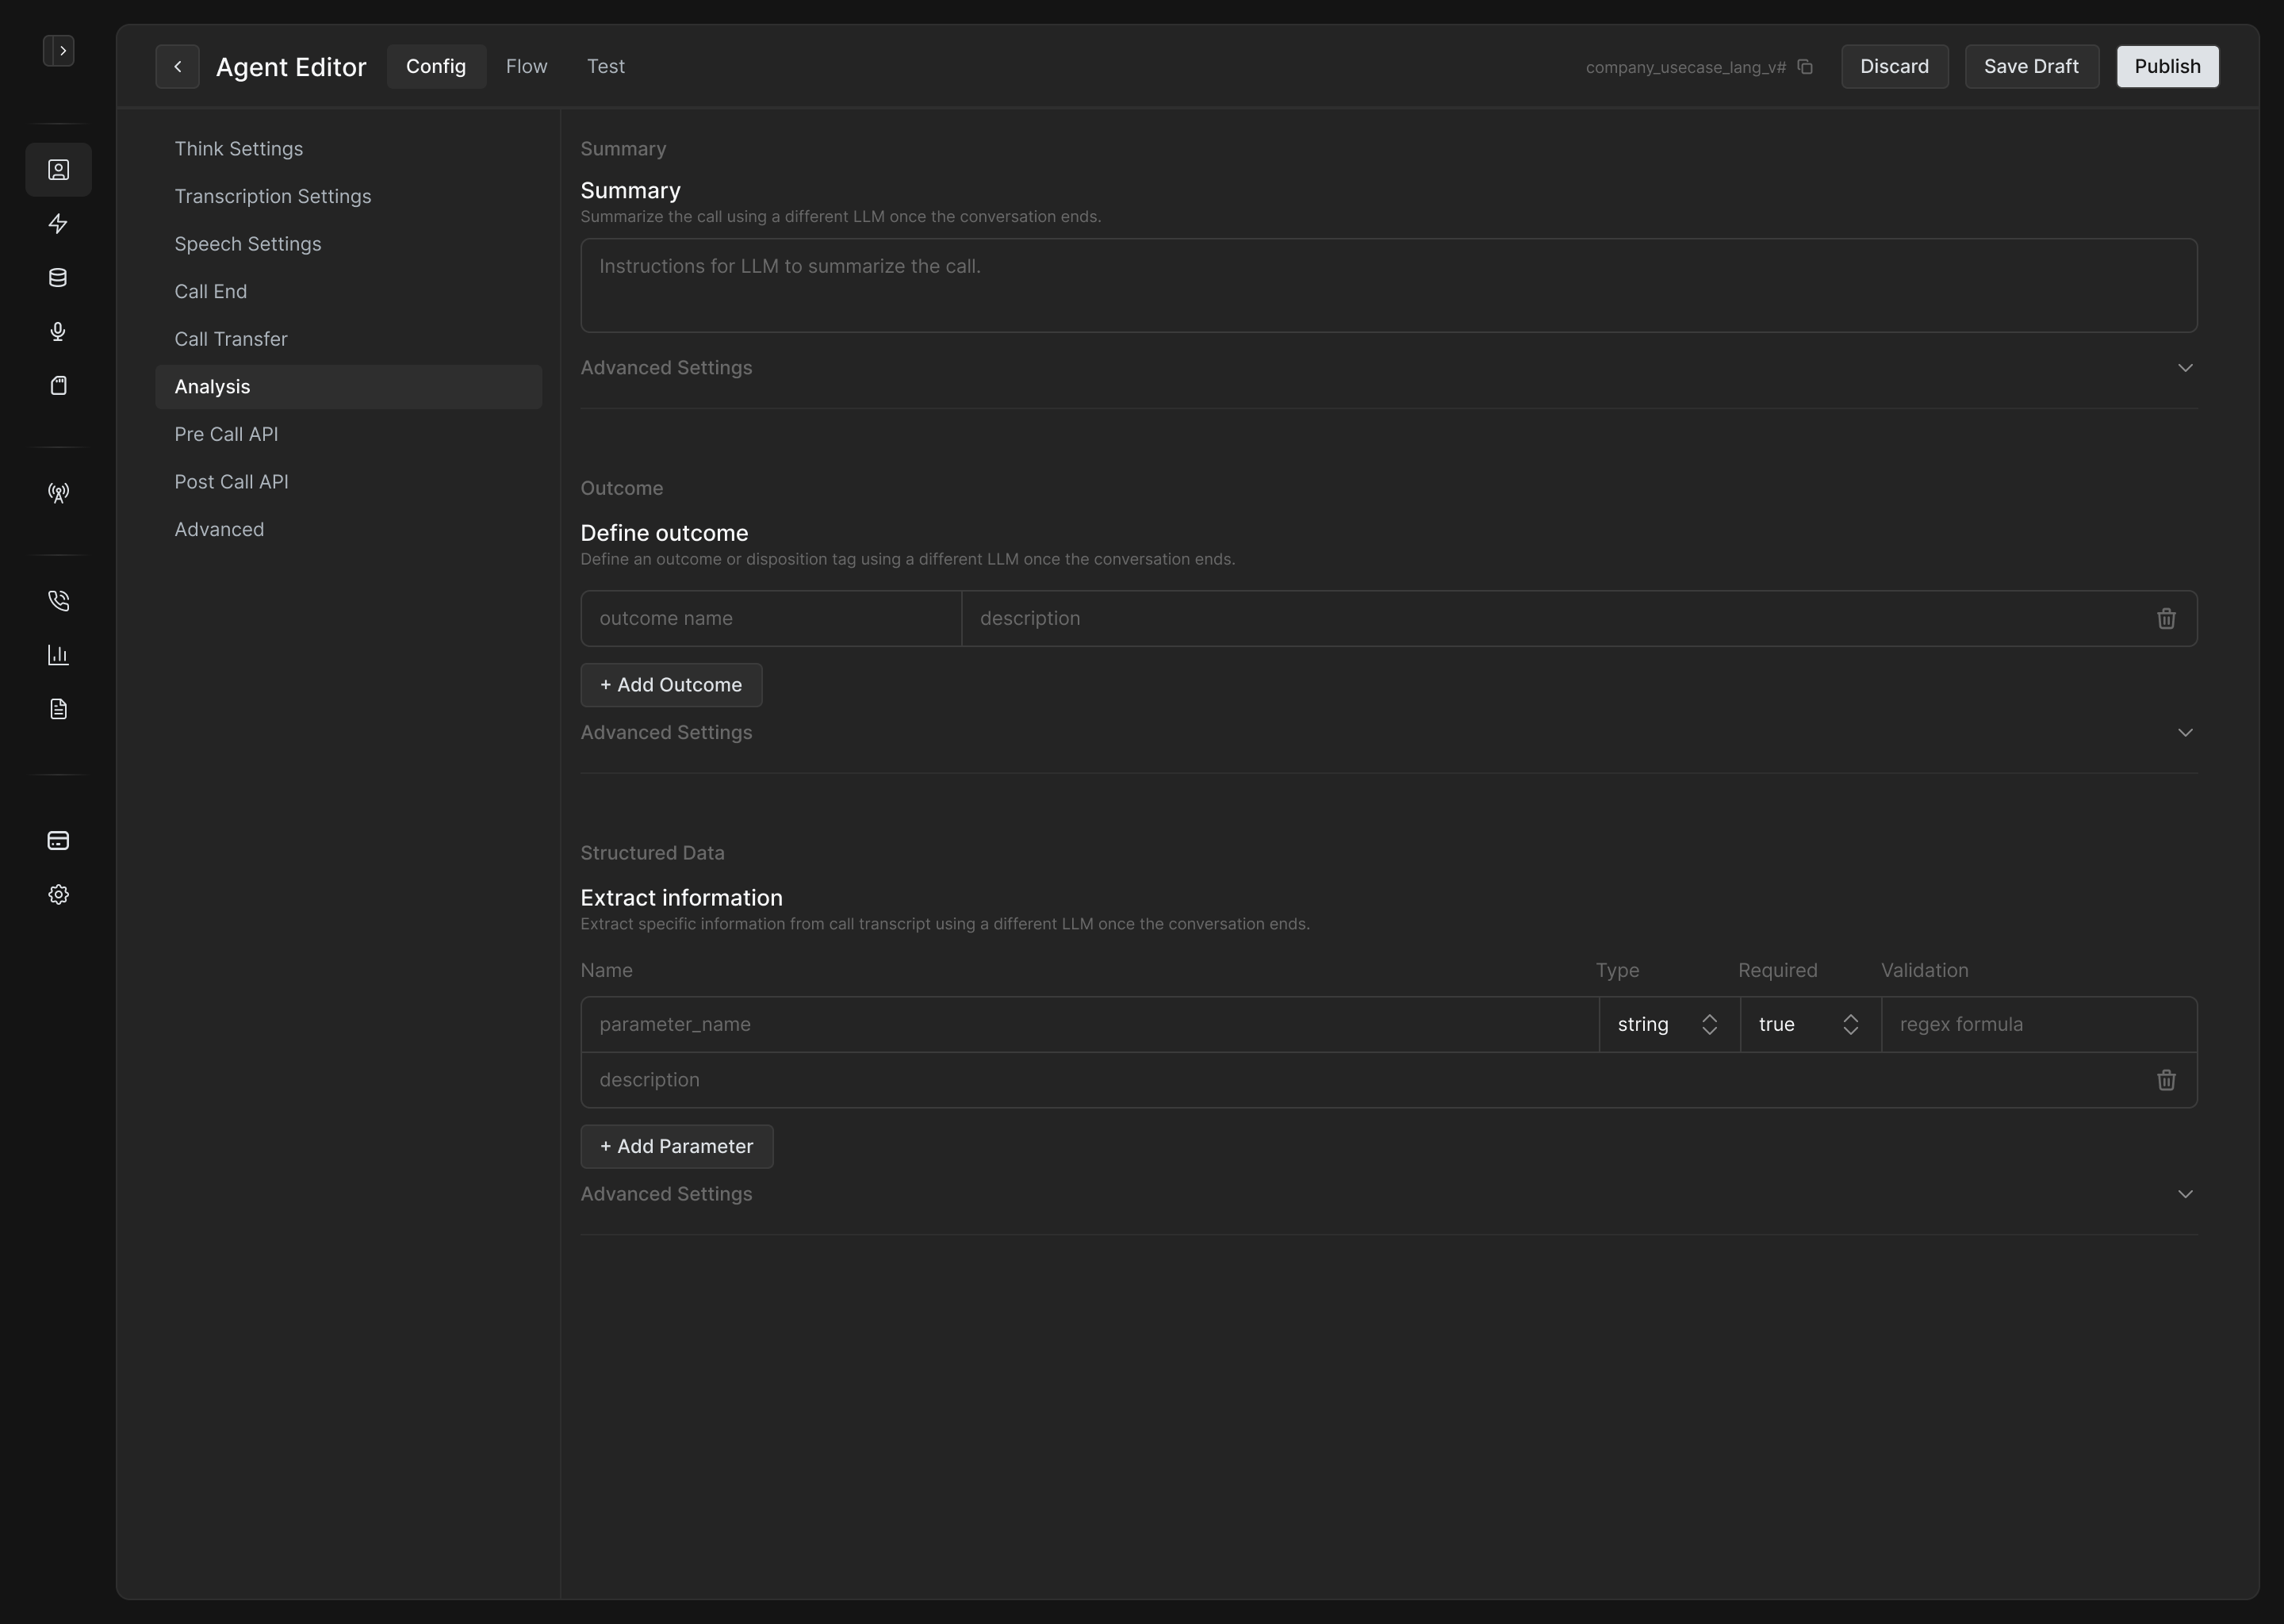This screenshot has height=1624, width=2284.
Task: Delete the parameter row with trash icon
Action: point(2166,1080)
